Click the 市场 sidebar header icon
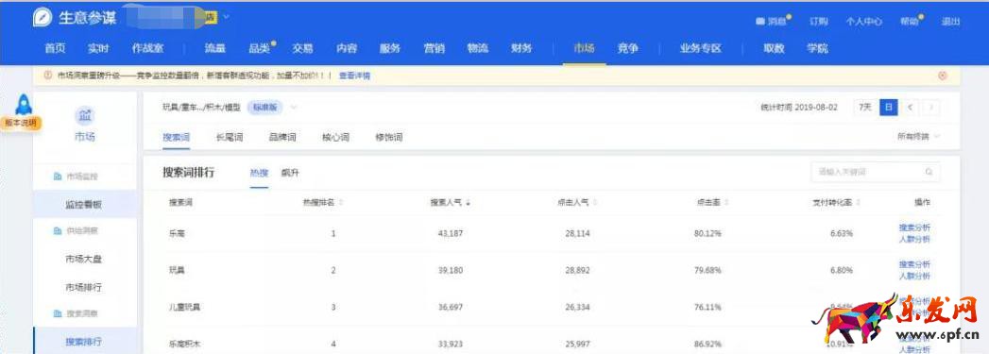The image size is (989, 354). (84, 116)
